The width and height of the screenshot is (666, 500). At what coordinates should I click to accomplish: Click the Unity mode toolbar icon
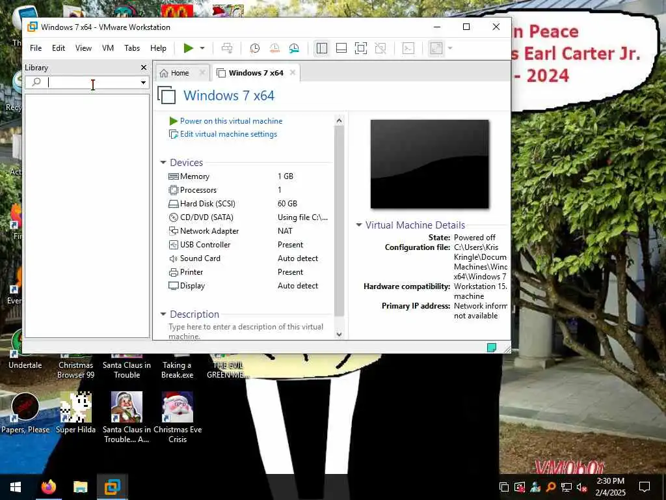pos(380,48)
